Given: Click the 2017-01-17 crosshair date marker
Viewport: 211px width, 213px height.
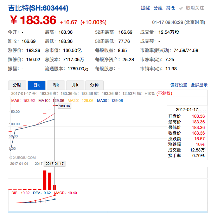Looking at the screenshot, I should [x=55, y=164].
